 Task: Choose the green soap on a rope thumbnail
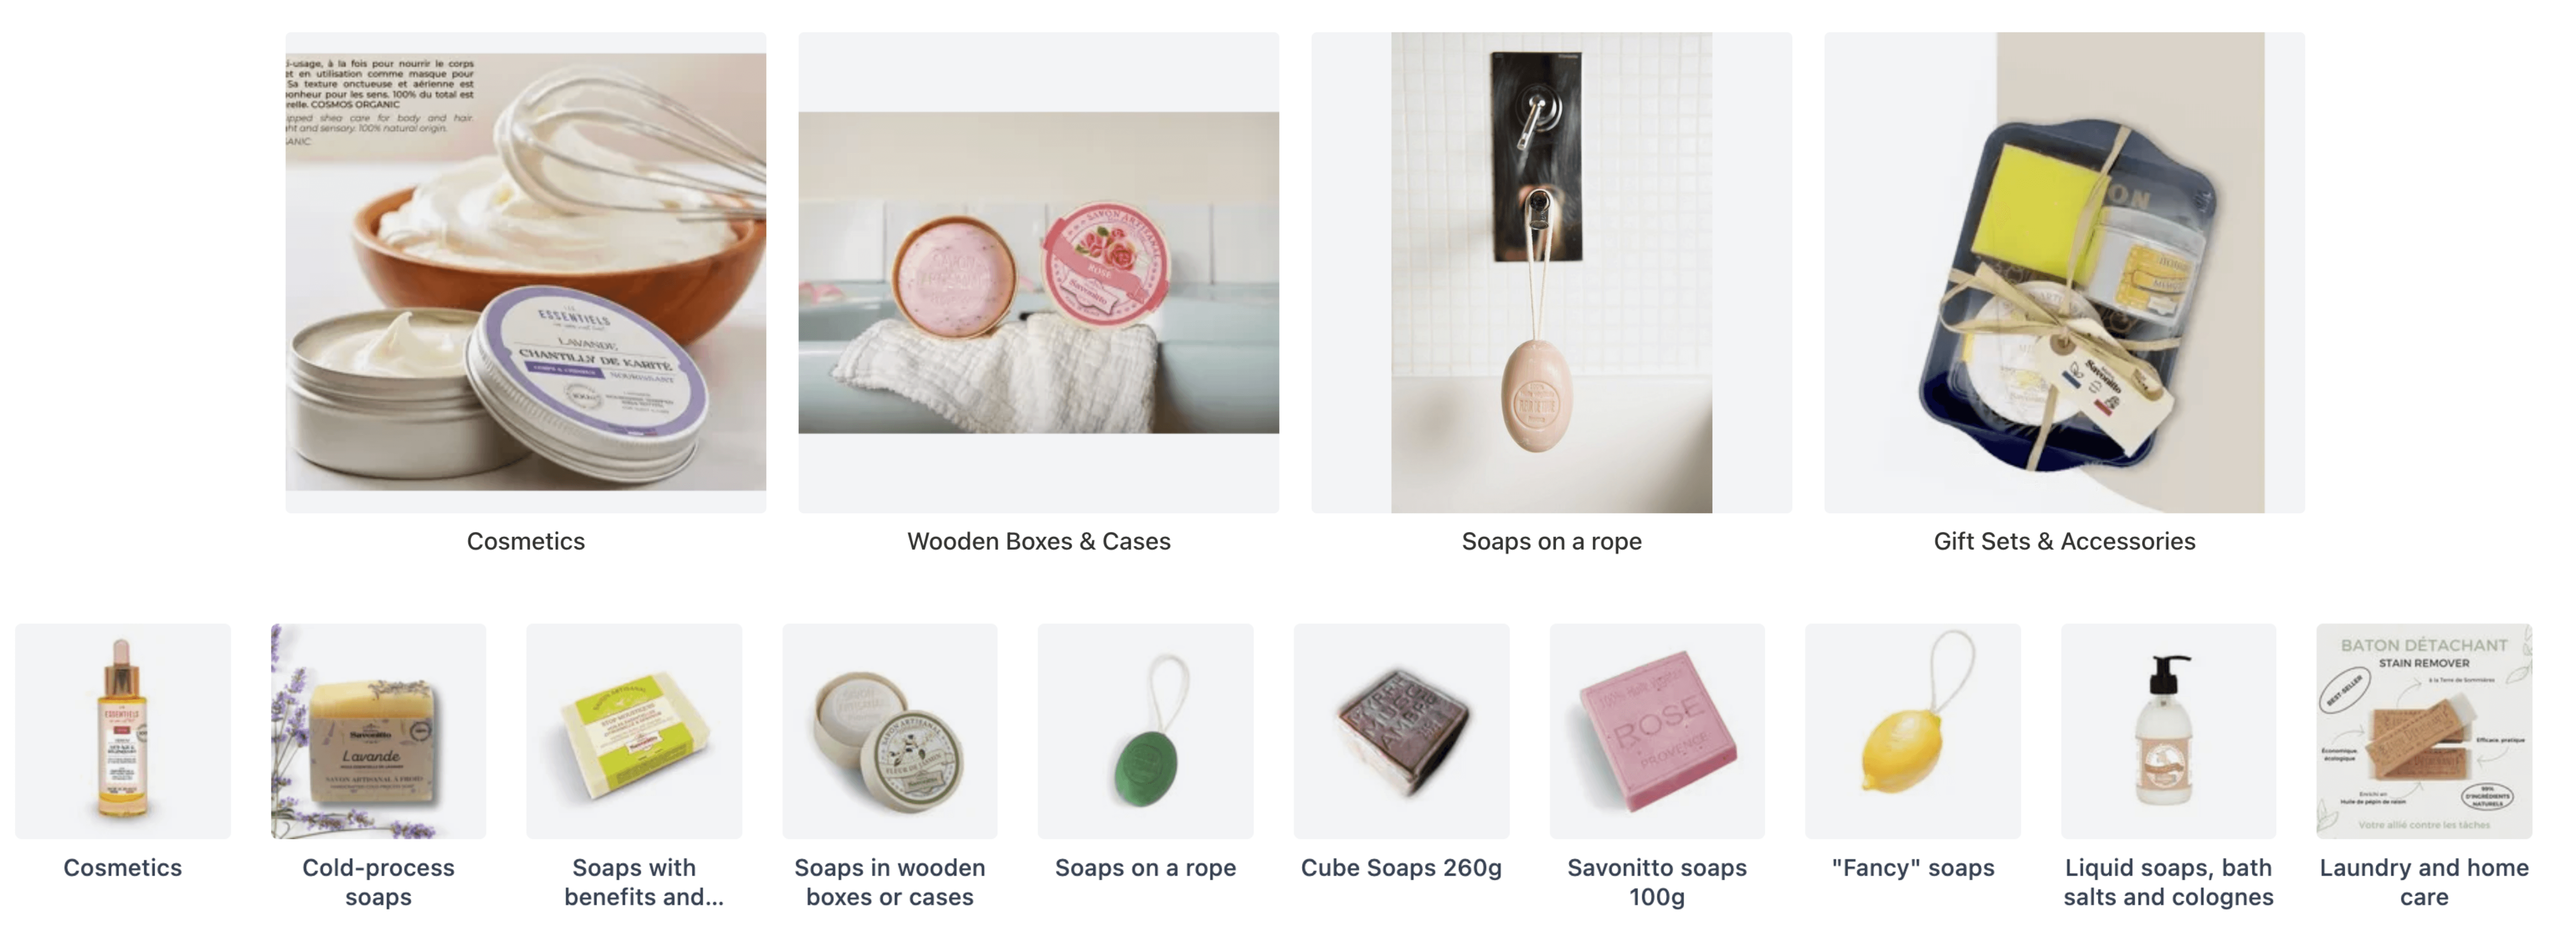(x=1145, y=731)
